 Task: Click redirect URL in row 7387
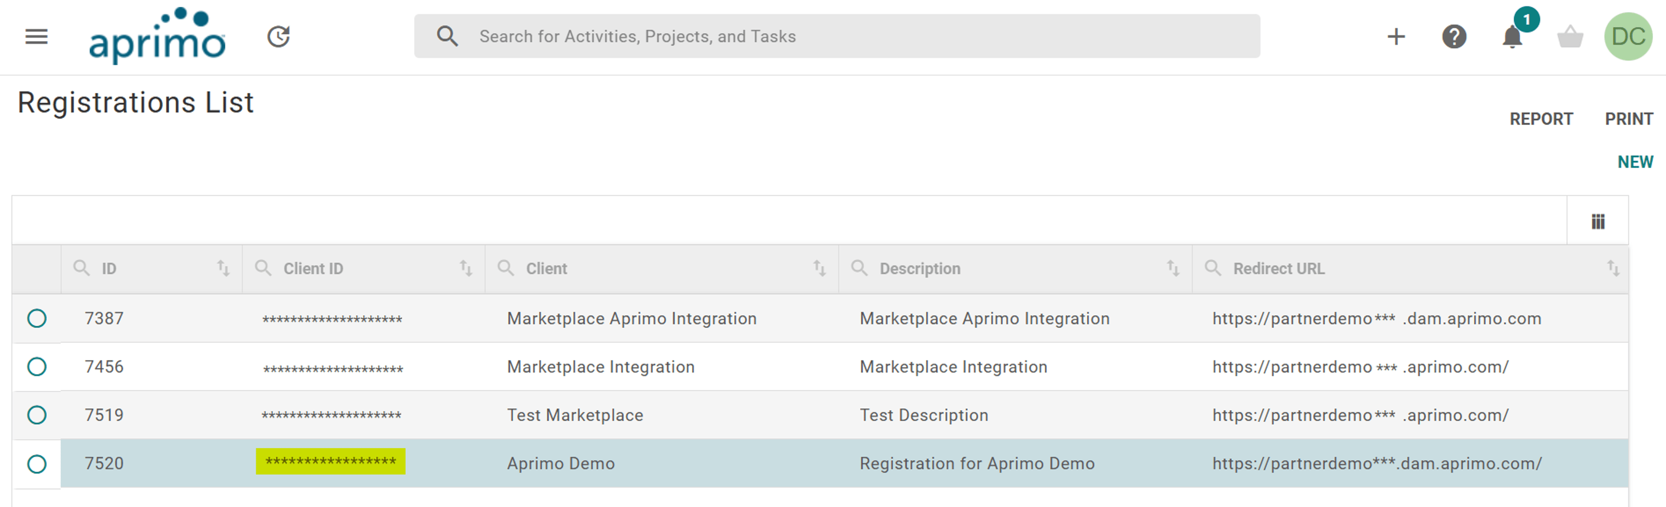coord(1377,318)
